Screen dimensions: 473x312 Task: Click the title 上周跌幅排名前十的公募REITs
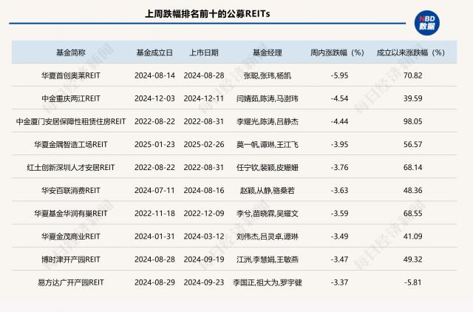pos(208,14)
